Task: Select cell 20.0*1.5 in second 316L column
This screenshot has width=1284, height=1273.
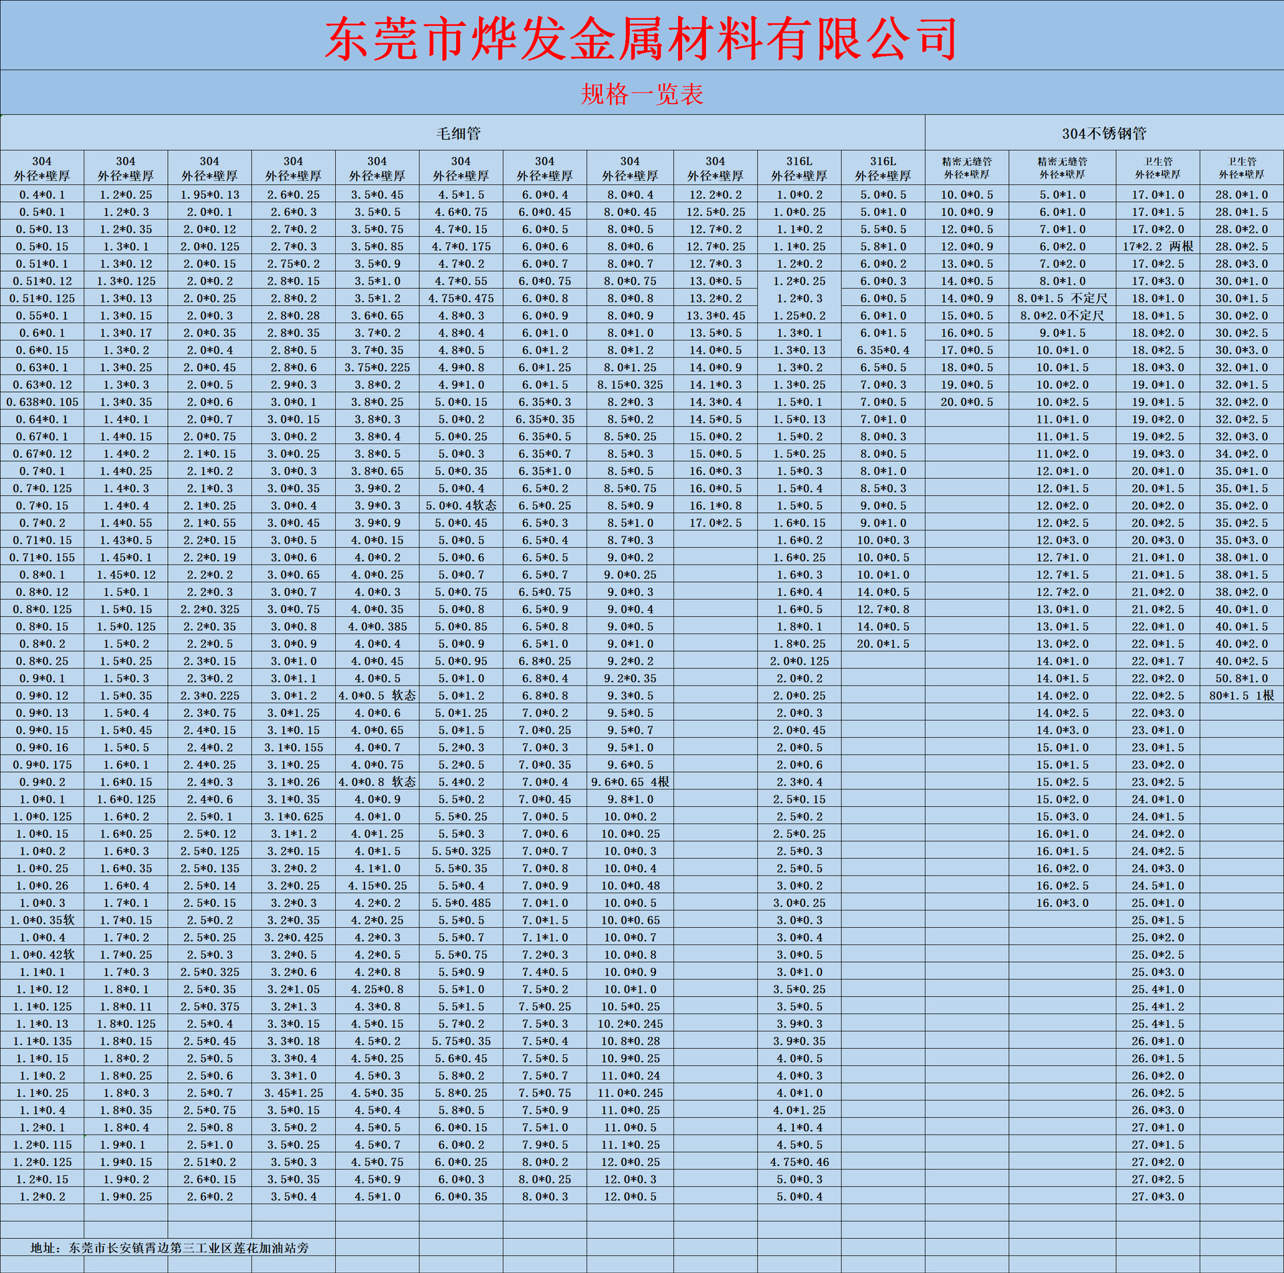Action: point(883,644)
